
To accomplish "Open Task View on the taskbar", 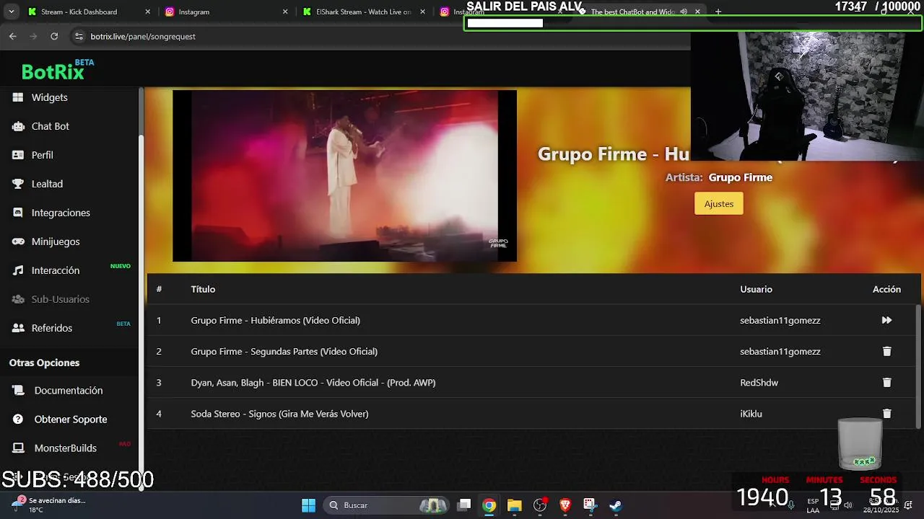I will click(x=465, y=505).
